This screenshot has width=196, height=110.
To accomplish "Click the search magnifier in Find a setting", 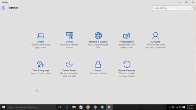I will pos(192,8).
